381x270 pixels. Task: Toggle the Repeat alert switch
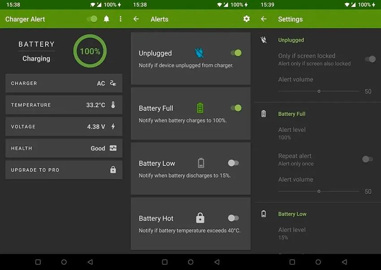click(368, 159)
